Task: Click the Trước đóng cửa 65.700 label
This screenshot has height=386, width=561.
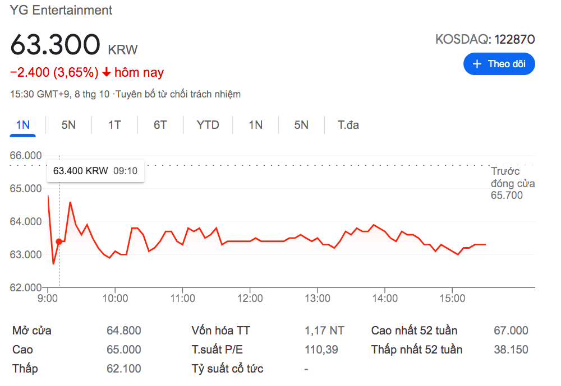Action: tap(512, 183)
